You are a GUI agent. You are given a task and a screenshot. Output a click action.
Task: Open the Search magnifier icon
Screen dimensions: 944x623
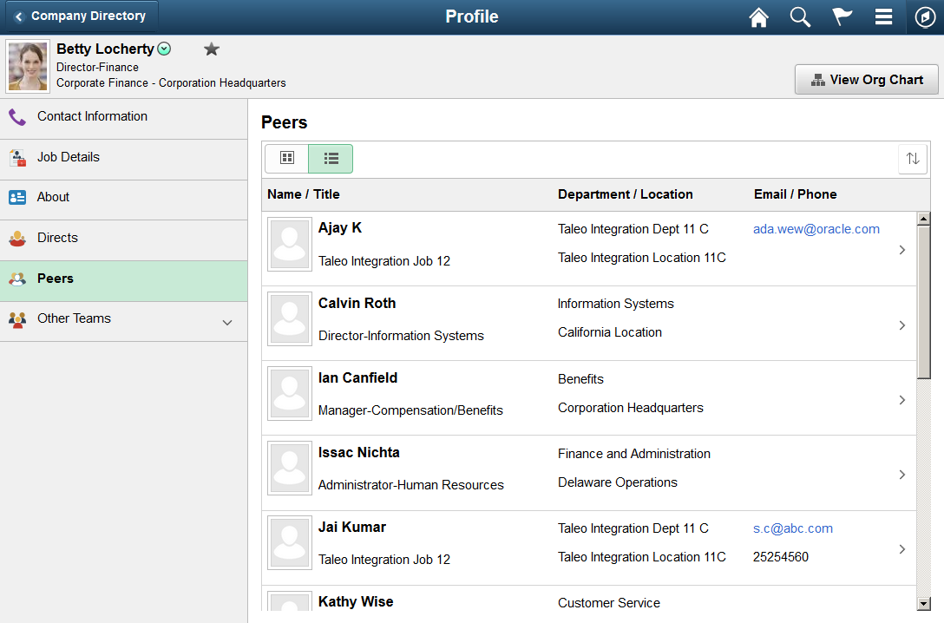[800, 16]
